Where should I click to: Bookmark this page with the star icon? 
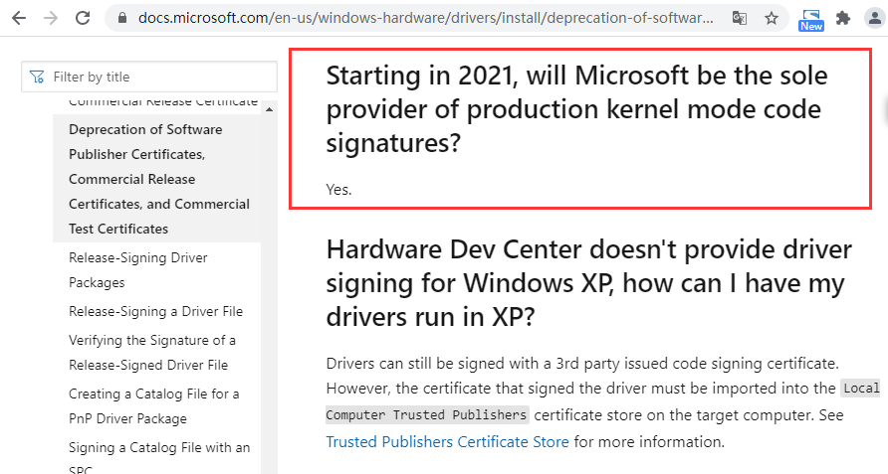pos(771,18)
